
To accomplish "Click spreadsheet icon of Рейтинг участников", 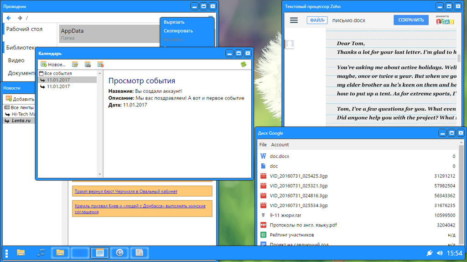I will coord(263,235).
